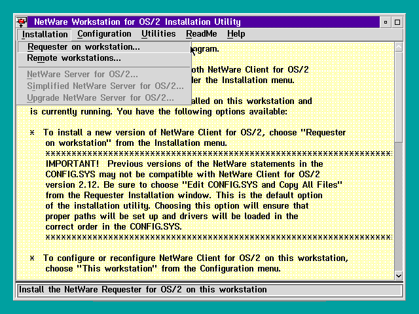Click text 'correct order in the CONFIG.SYS.'
This screenshot has width=419, height=314.
pos(113,227)
